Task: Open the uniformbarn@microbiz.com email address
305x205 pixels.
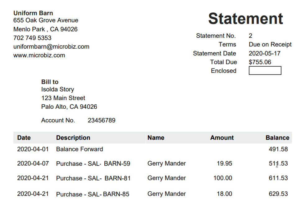Action: click(51, 46)
